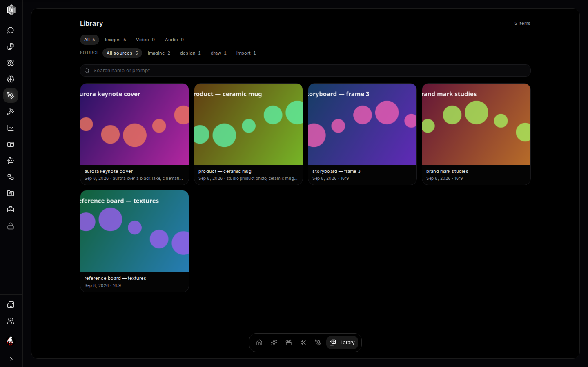This screenshot has height=367, width=588.
Task: Open the sparkles icon in bottom dock
Action: (x=274, y=343)
